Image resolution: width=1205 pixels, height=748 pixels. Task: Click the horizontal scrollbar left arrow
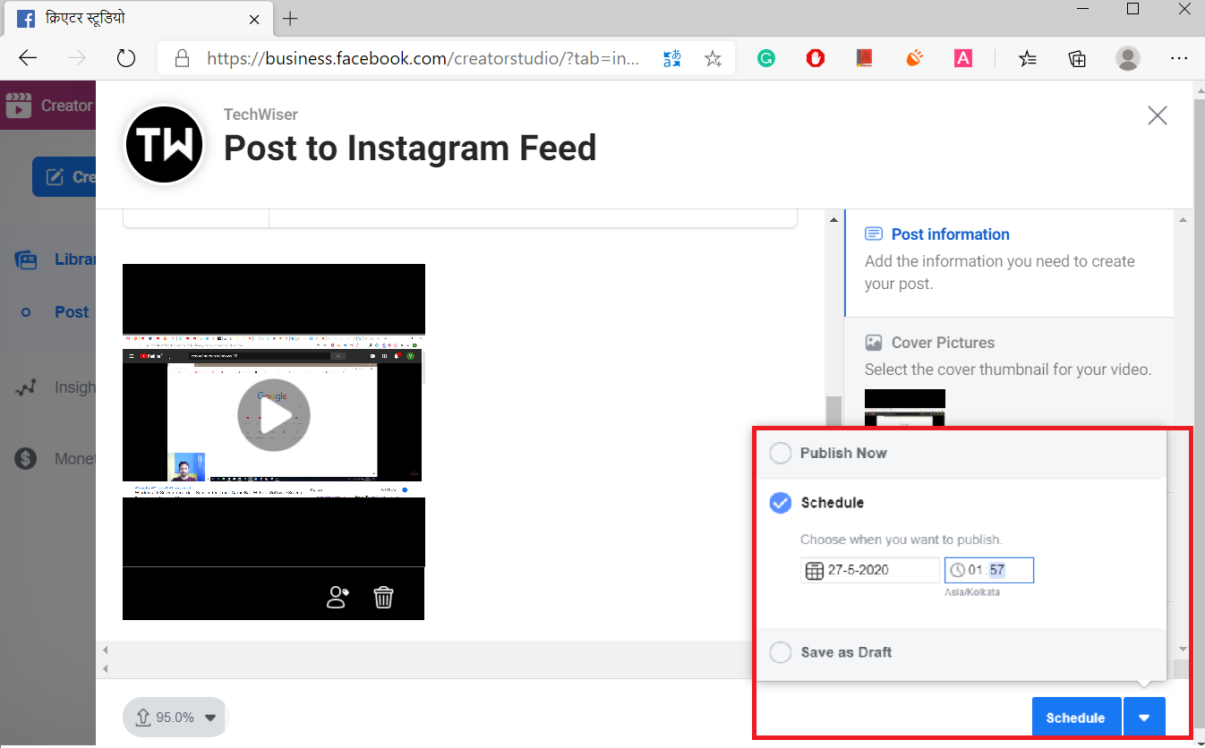coord(106,650)
